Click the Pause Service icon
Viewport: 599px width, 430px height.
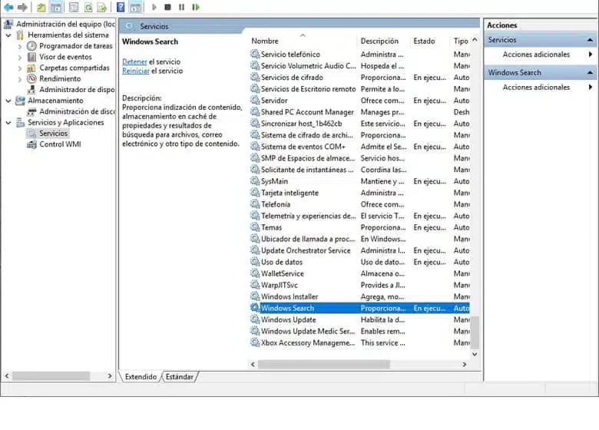(181, 7)
